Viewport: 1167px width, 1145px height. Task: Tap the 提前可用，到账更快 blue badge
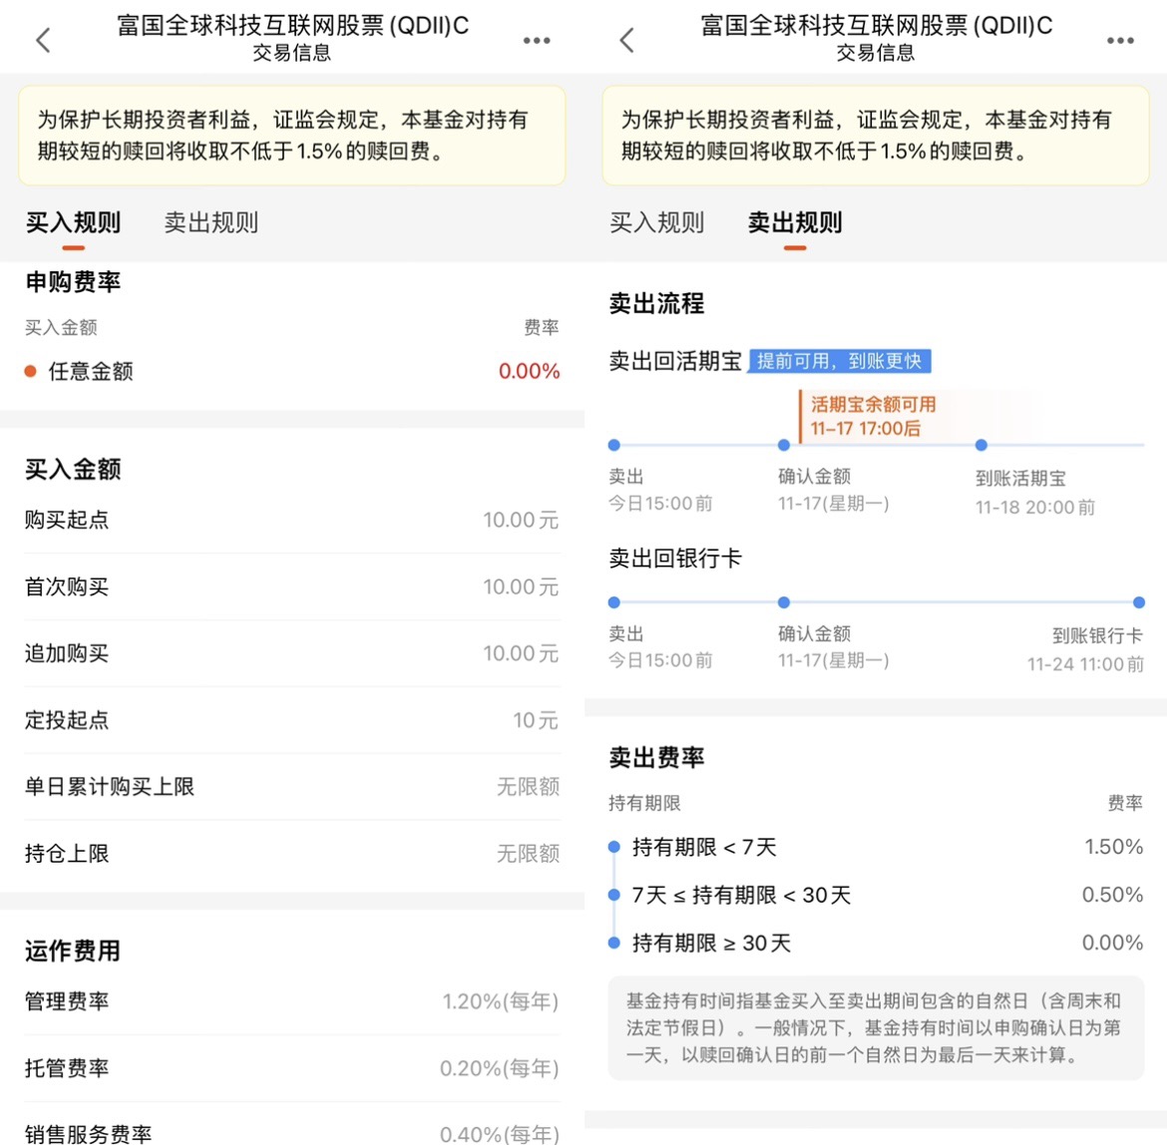pos(840,361)
